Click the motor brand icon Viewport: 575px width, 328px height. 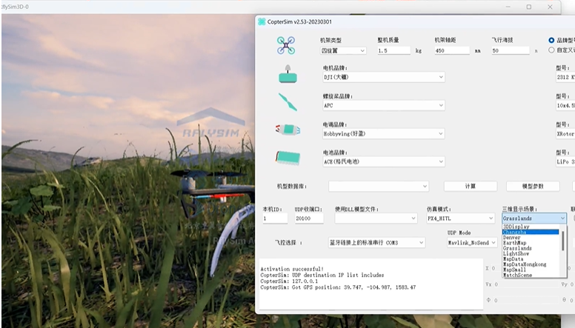(x=287, y=74)
